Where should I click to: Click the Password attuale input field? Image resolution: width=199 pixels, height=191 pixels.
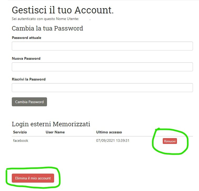pyautogui.click(x=102, y=46)
